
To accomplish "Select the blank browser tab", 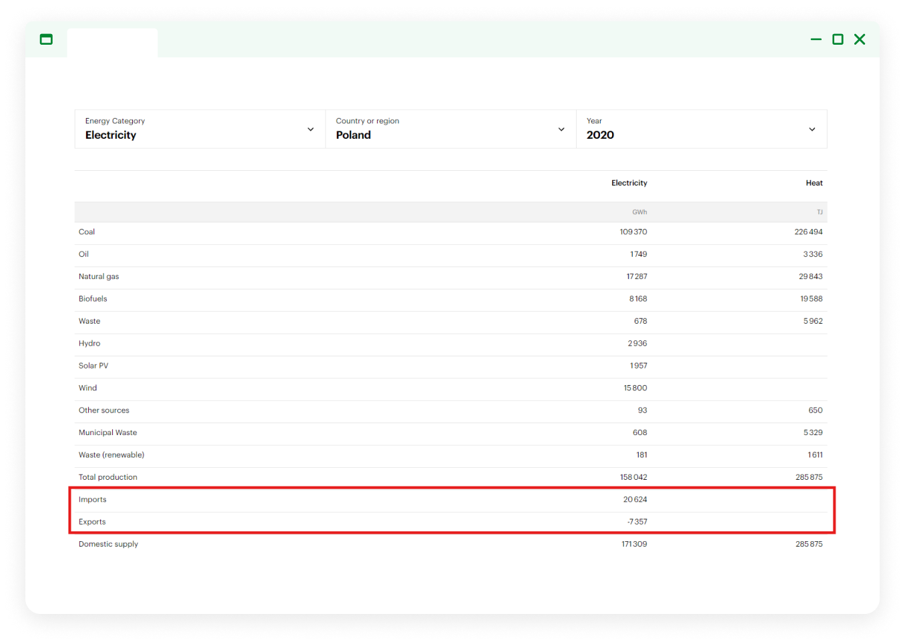I will (112, 43).
